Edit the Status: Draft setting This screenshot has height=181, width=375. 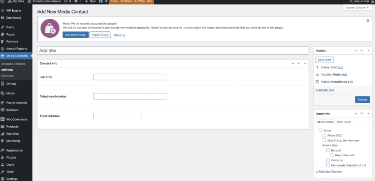[x=341, y=67]
